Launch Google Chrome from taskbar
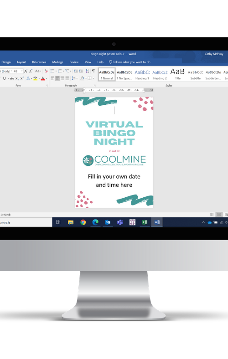 coord(83,222)
